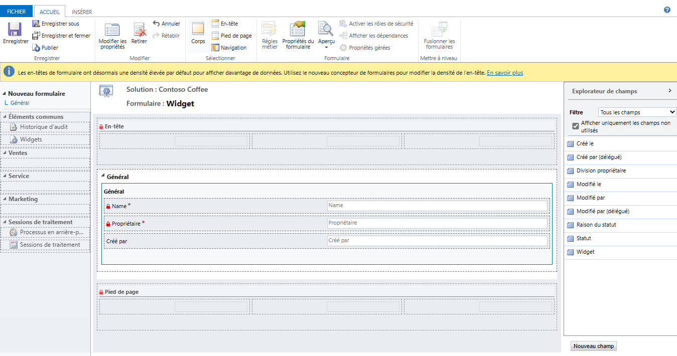
Task: Click the Publier icon in ribbon
Action: (x=37, y=48)
